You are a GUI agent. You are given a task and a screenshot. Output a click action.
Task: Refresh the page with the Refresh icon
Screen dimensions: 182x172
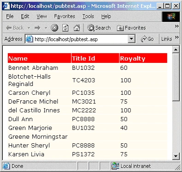[x=65, y=28]
